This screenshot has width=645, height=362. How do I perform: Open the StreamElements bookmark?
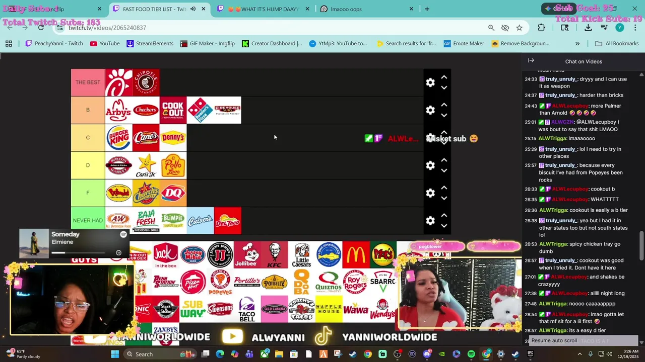coord(150,44)
